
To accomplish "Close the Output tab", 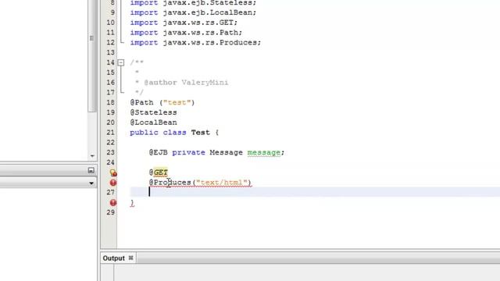I will point(130,258).
